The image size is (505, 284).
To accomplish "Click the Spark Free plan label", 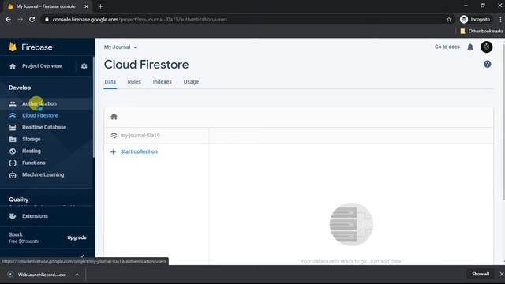I will click(x=24, y=237).
